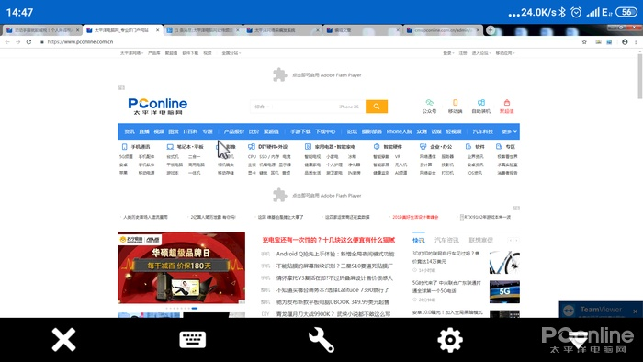Click the 自助装机 icon
This screenshot has width=643, height=362.
tap(480, 106)
